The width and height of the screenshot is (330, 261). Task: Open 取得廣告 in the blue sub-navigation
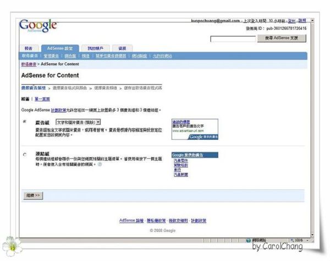(x=30, y=56)
